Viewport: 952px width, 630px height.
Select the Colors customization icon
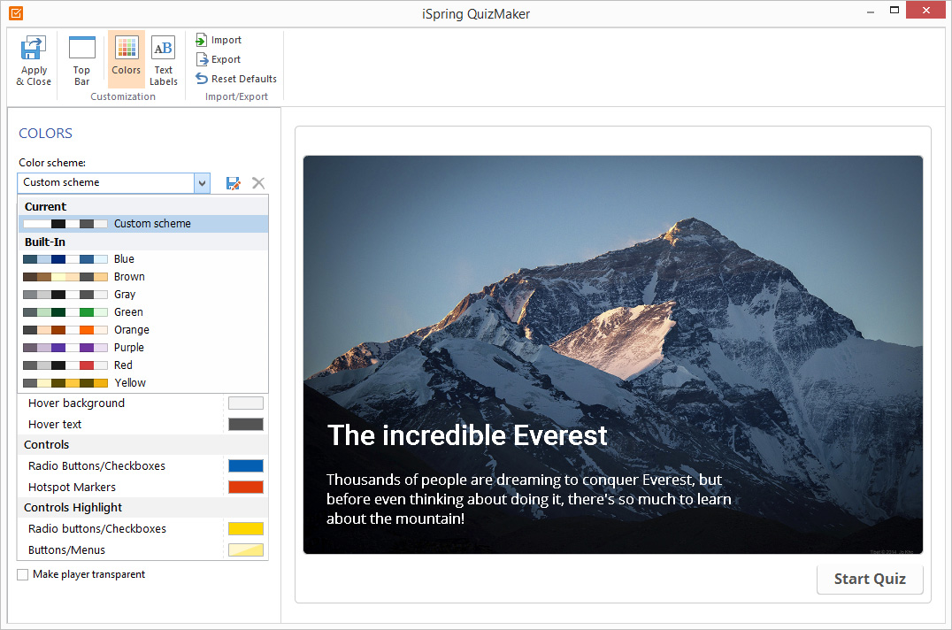[x=126, y=58]
